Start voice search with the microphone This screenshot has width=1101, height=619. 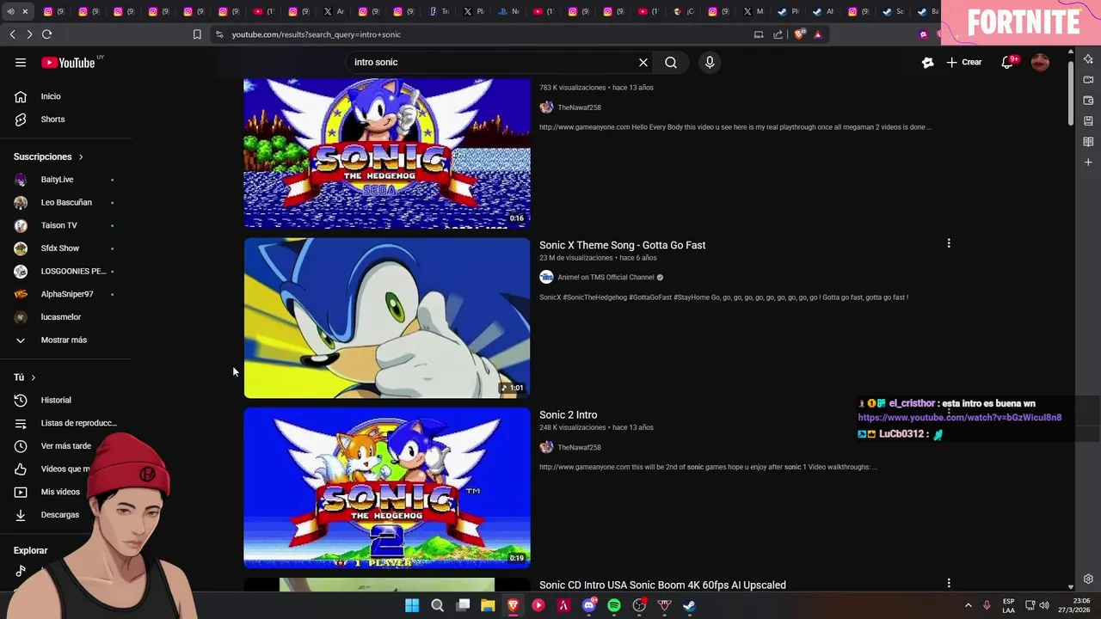[710, 62]
